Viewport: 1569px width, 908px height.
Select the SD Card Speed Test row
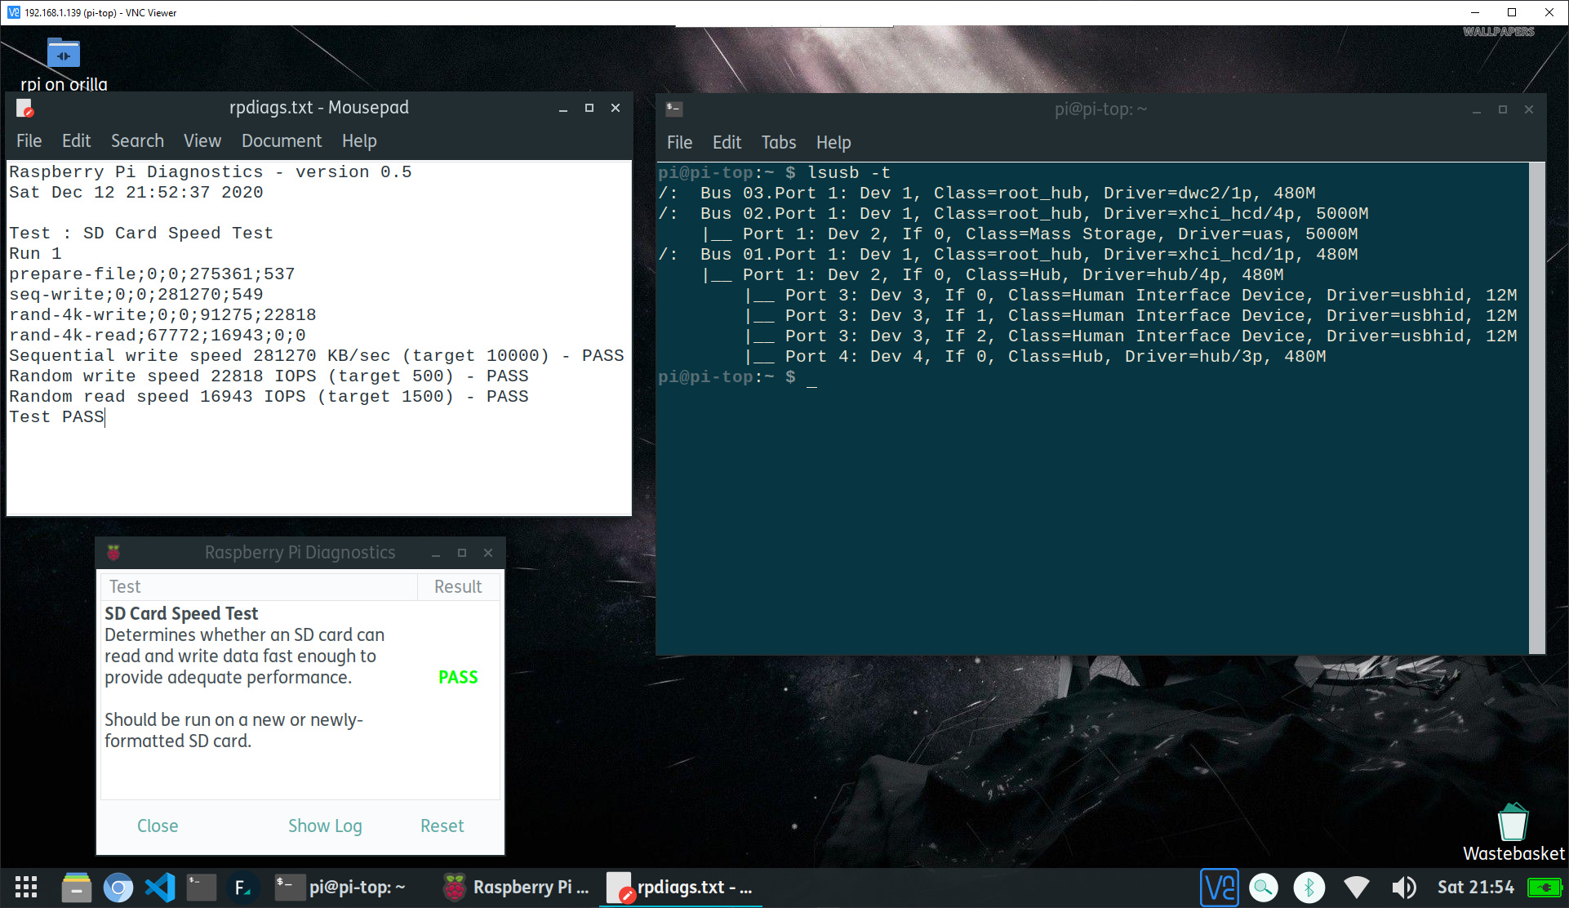(300, 678)
